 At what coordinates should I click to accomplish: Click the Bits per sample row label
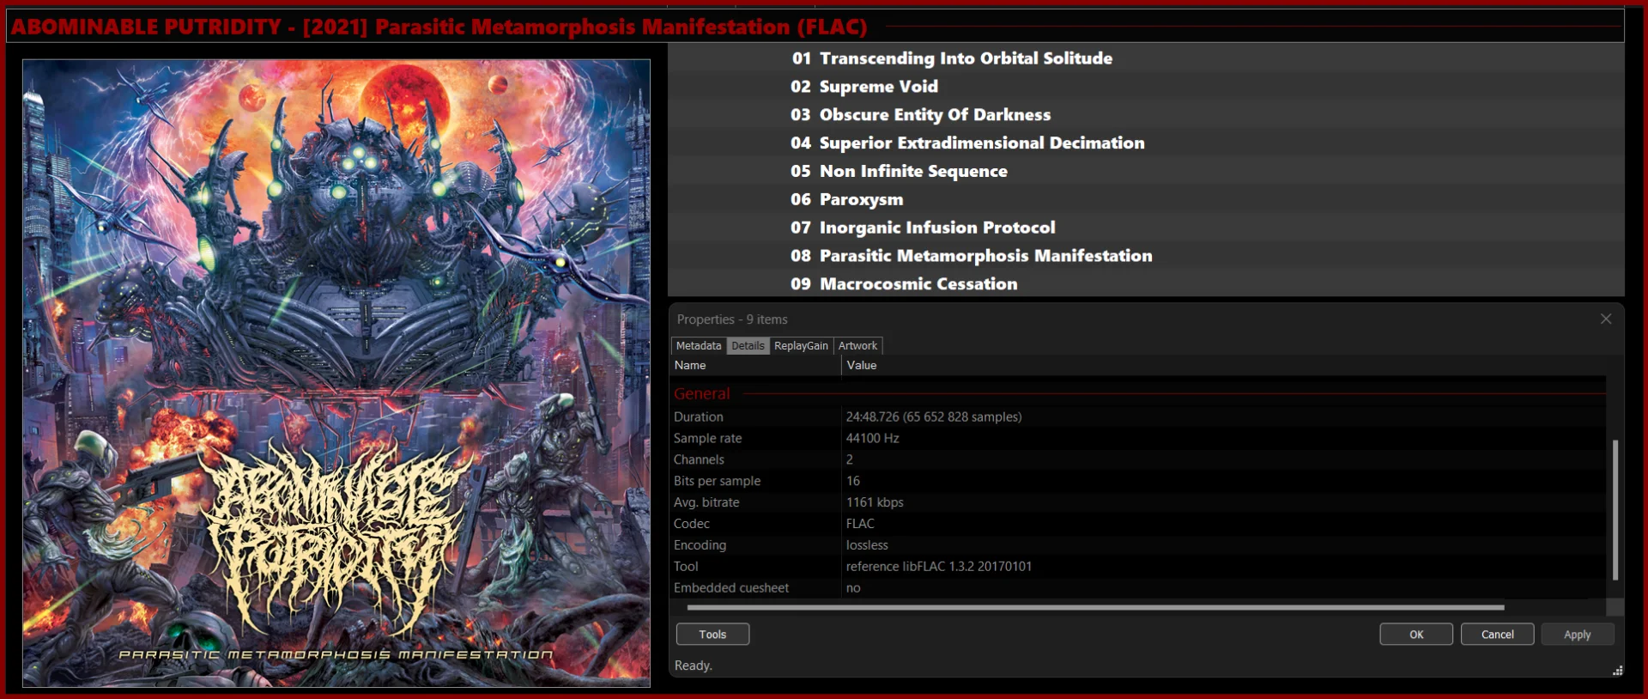tap(717, 481)
